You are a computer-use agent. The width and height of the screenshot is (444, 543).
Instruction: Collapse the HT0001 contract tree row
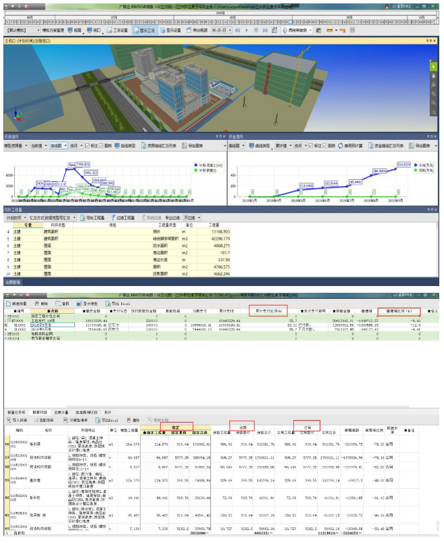(9, 321)
